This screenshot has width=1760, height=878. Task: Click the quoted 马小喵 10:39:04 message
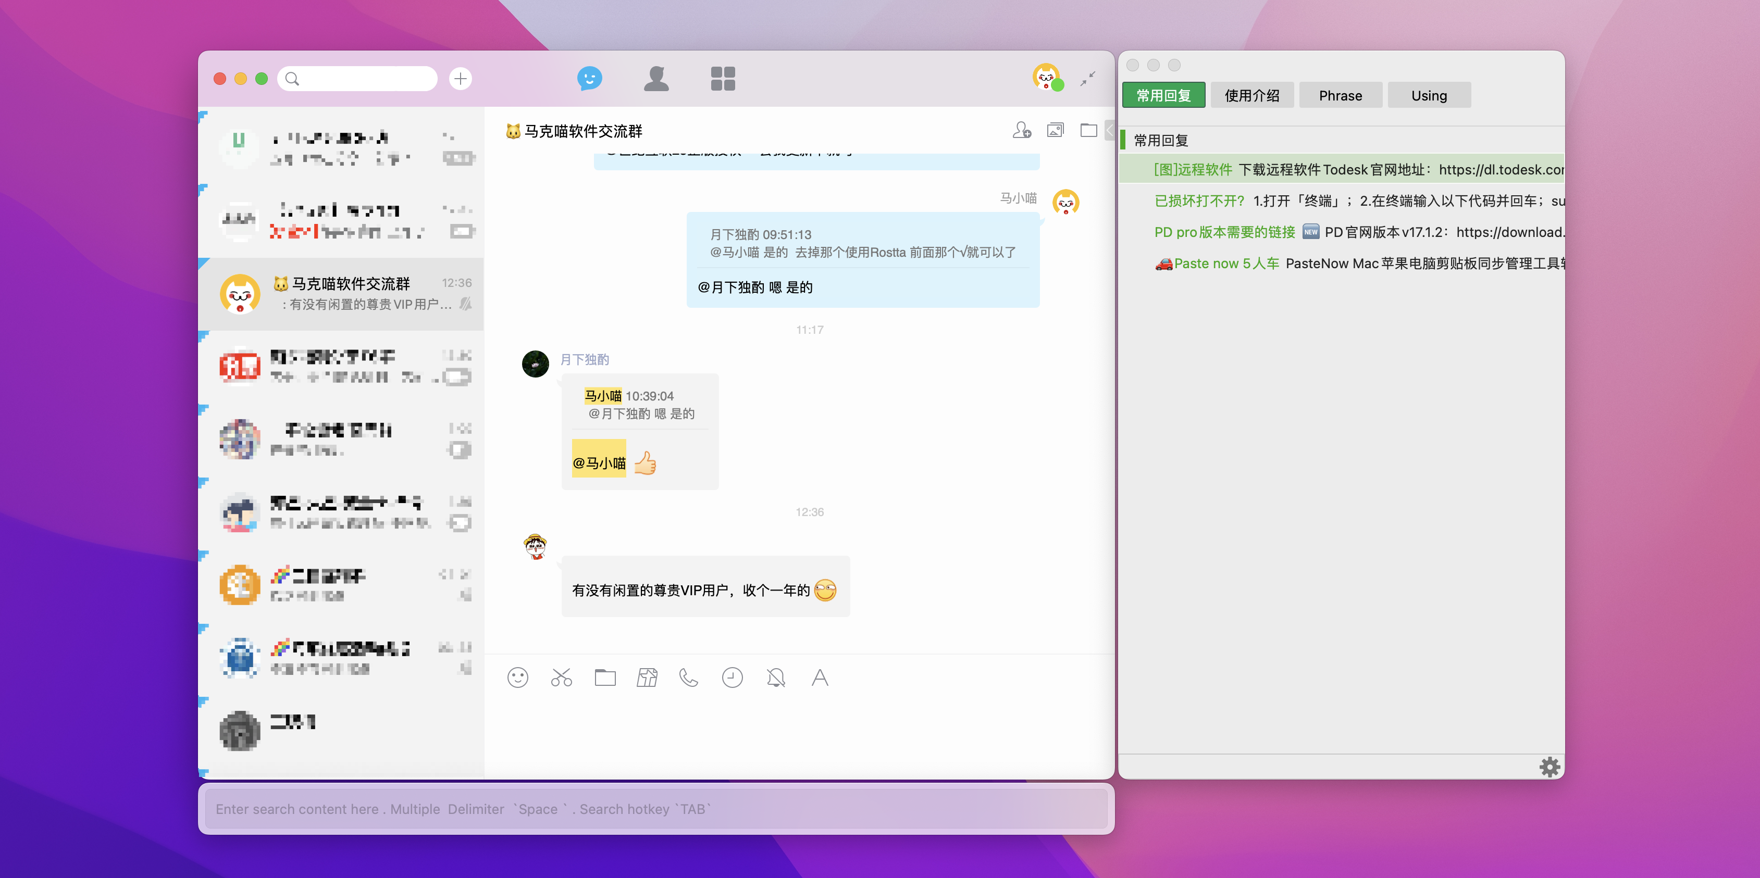click(x=639, y=405)
